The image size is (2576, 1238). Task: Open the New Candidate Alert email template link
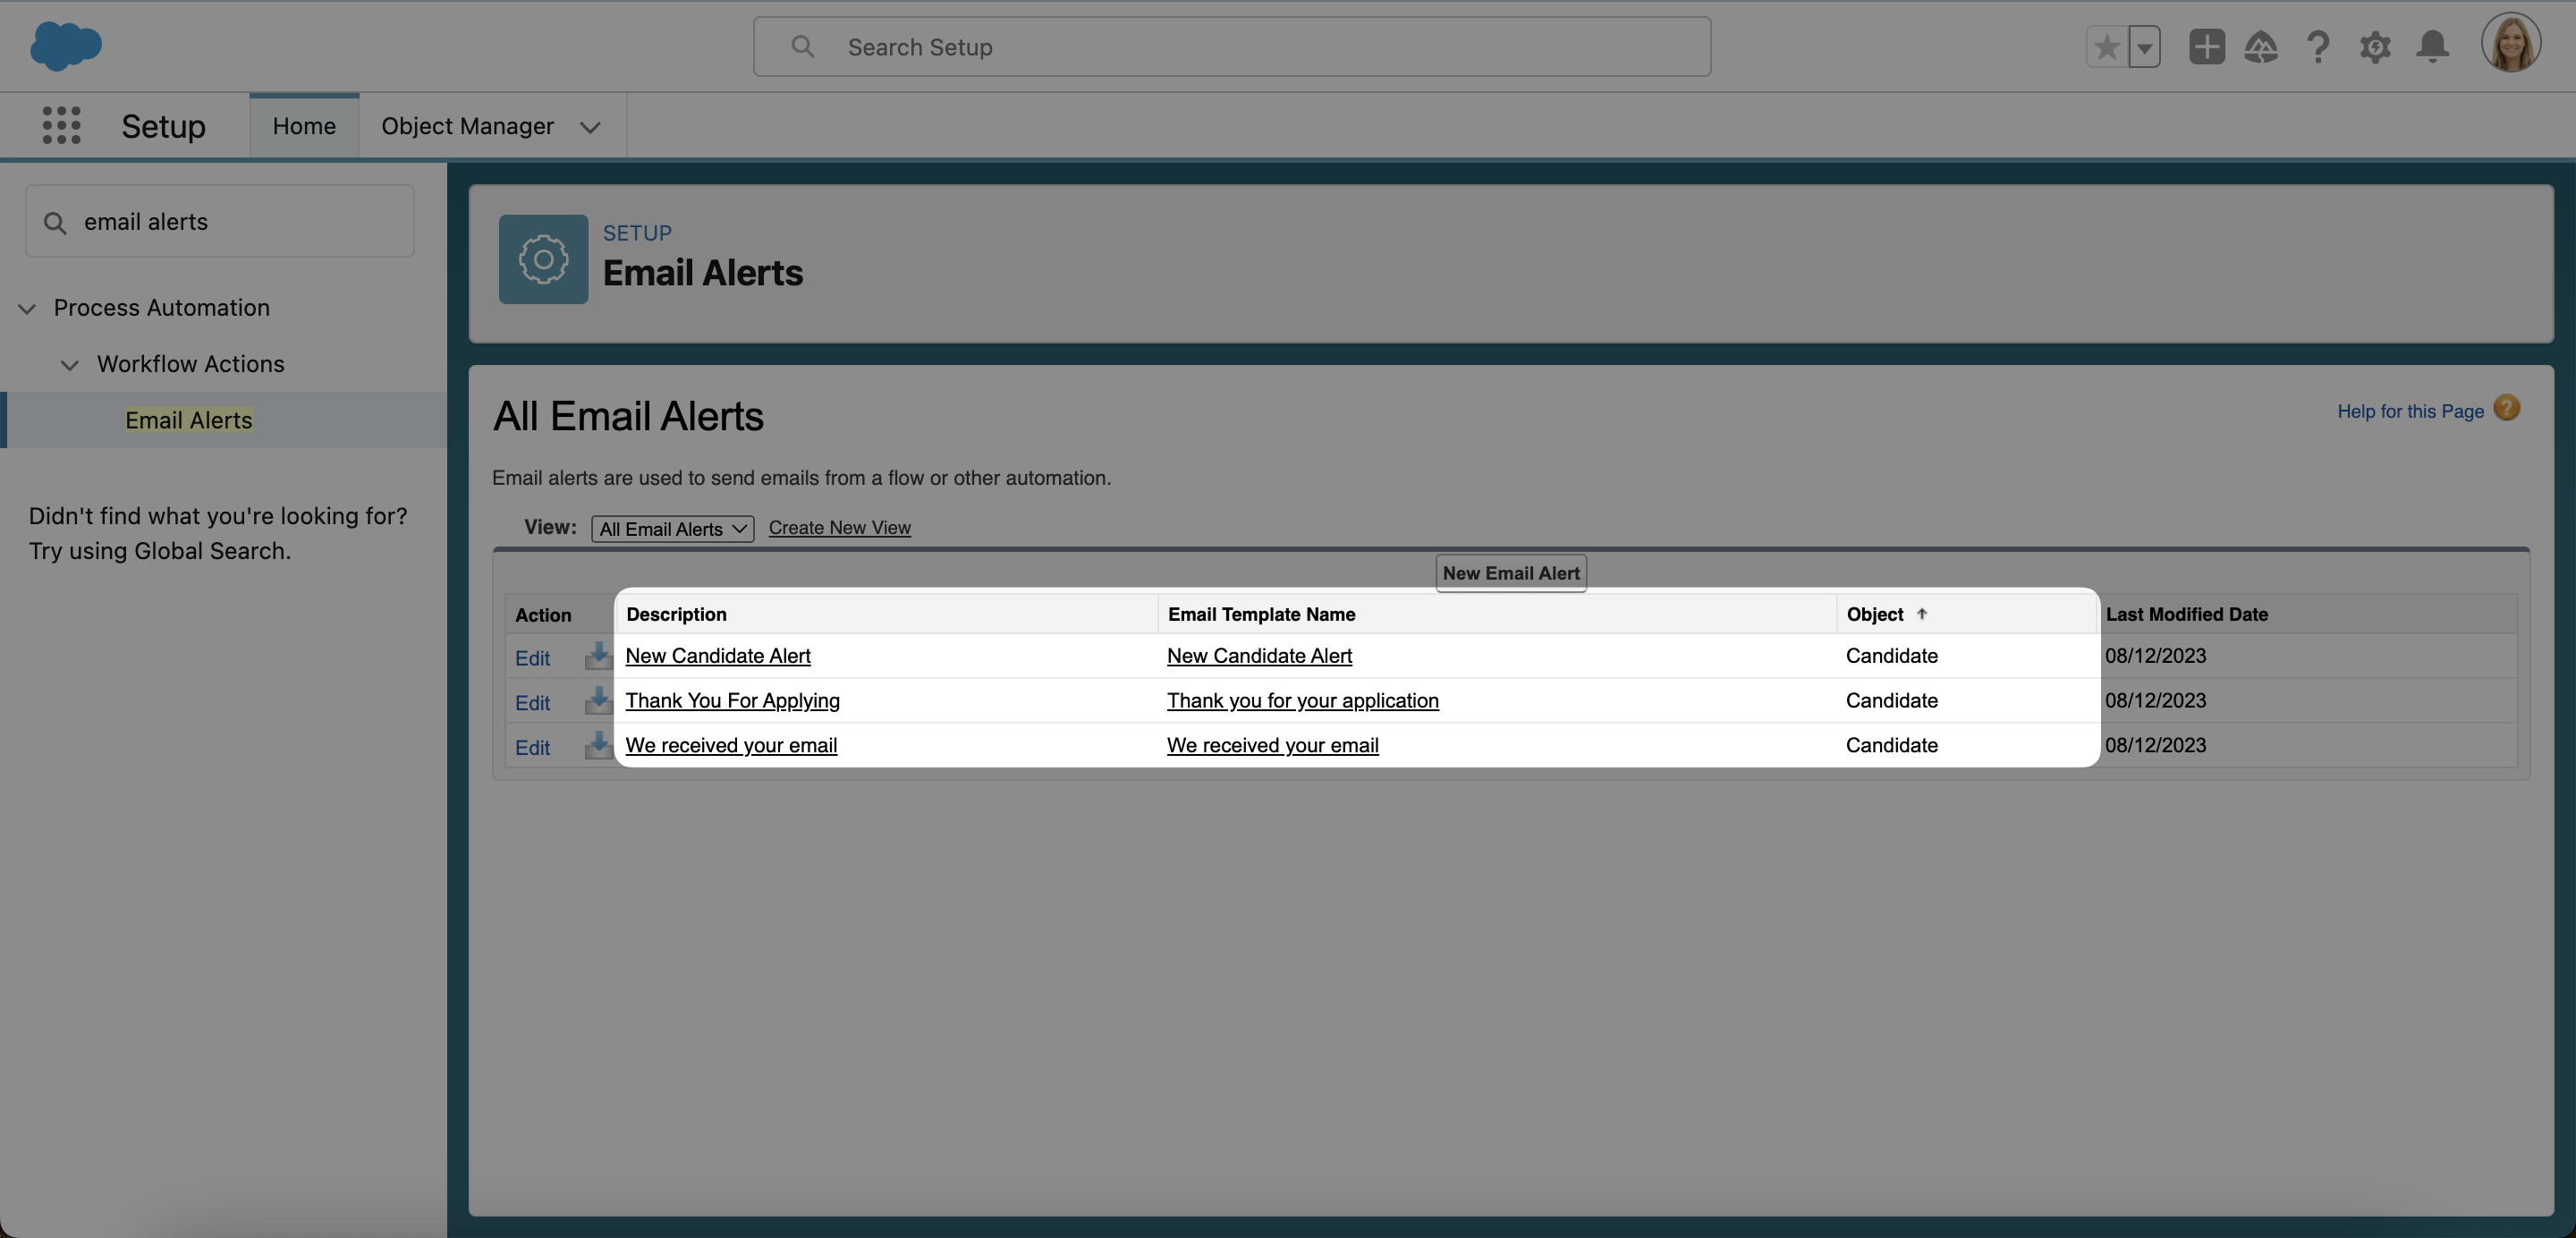pyautogui.click(x=1259, y=656)
